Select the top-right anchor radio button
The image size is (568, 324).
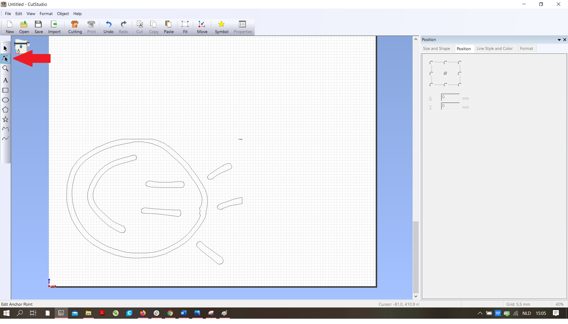[x=460, y=63]
